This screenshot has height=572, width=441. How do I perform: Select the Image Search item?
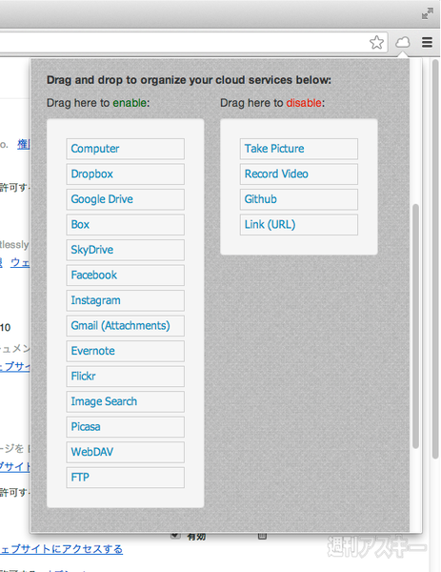(126, 401)
